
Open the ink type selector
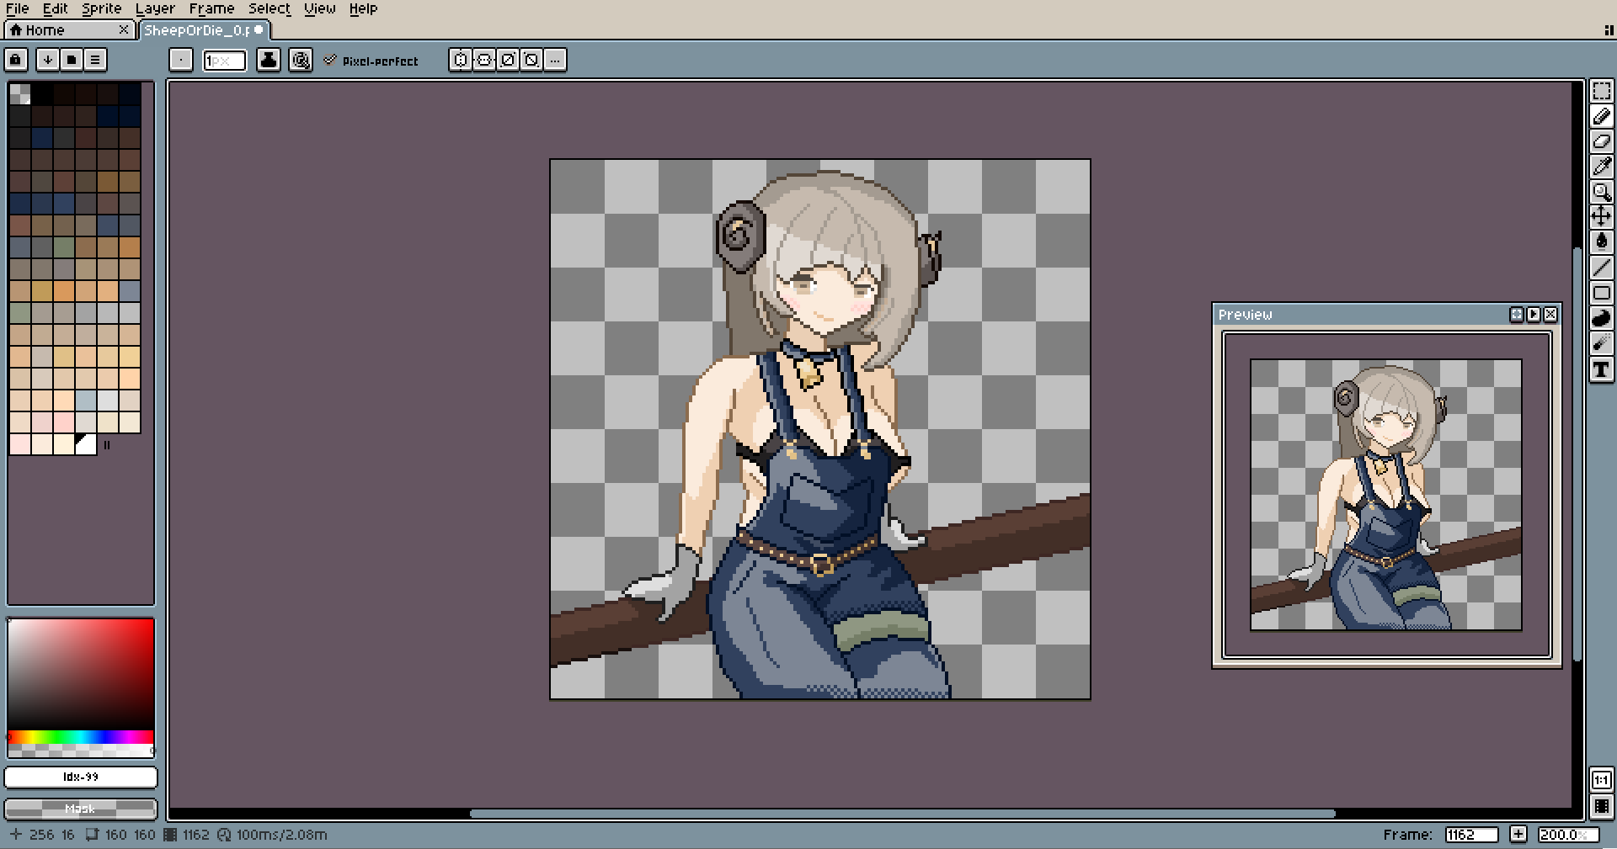click(x=269, y=60)
